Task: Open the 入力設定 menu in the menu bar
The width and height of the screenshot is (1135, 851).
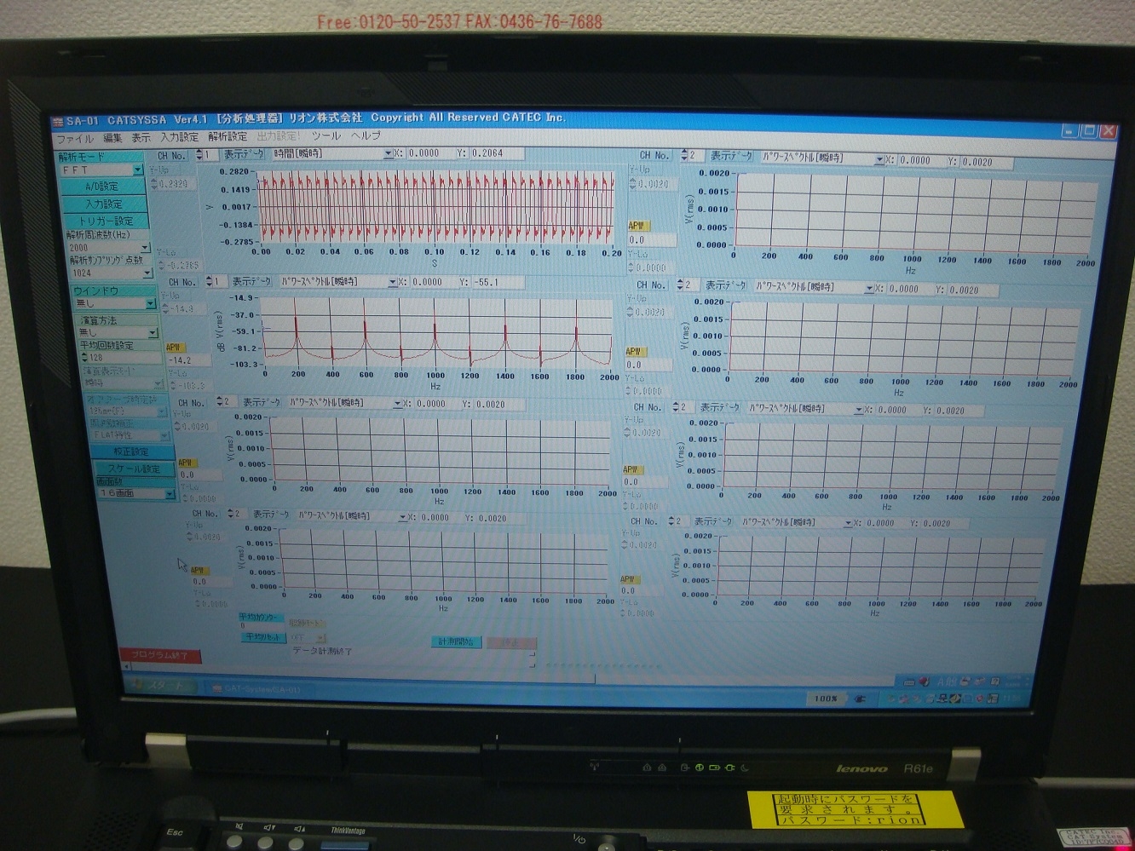Action: click(179, 137)
